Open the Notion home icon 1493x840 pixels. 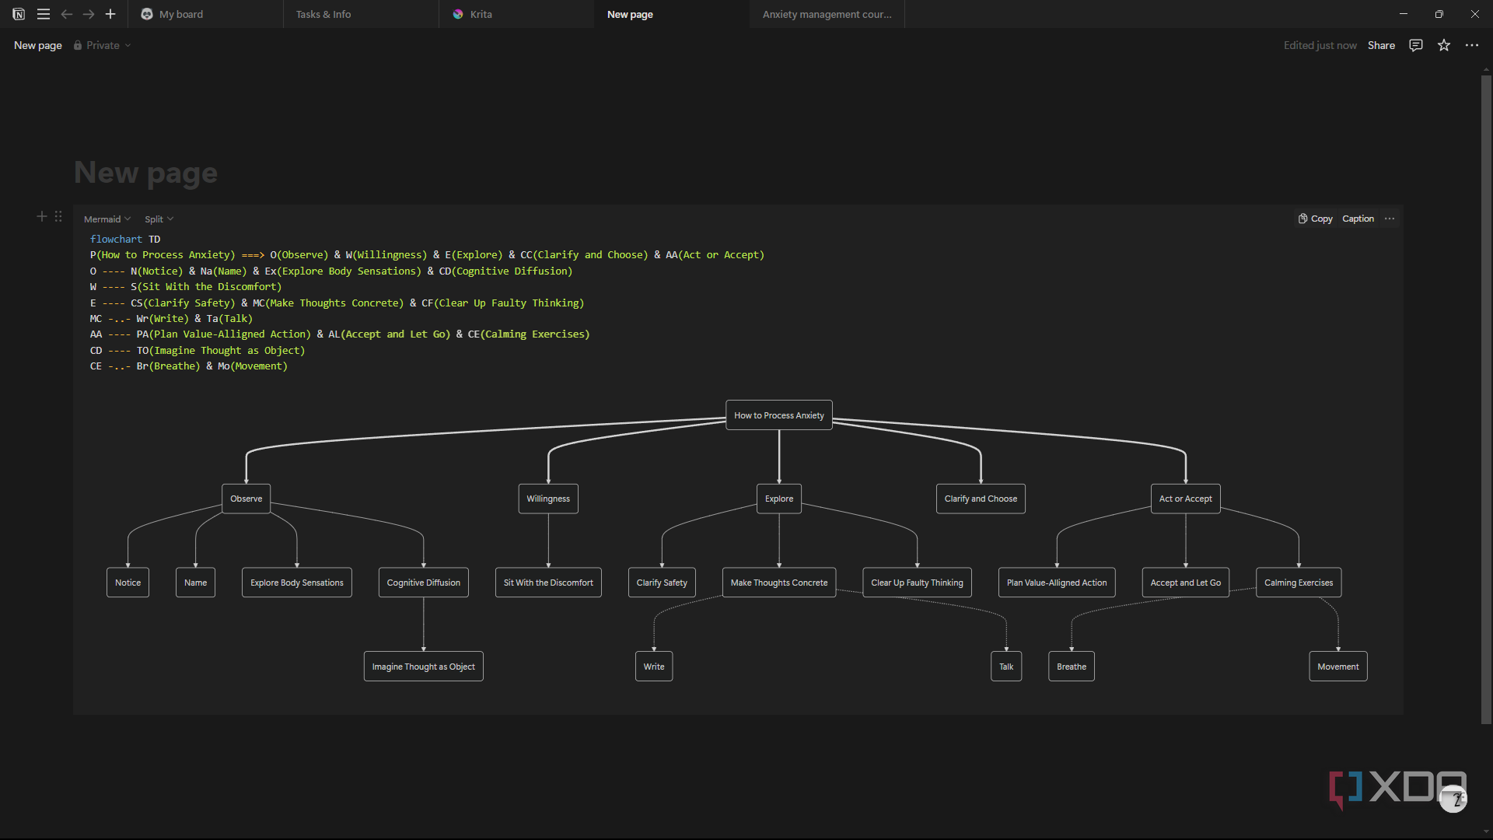pos(19,14)
